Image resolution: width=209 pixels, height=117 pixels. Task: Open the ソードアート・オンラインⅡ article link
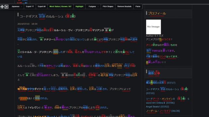[168, 101]
